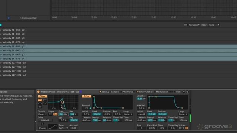The height and width of the screenshot is (133, 237).
Task: Toggle the Shaper switch
Action: pyautogui.click(x=42, y=128)
